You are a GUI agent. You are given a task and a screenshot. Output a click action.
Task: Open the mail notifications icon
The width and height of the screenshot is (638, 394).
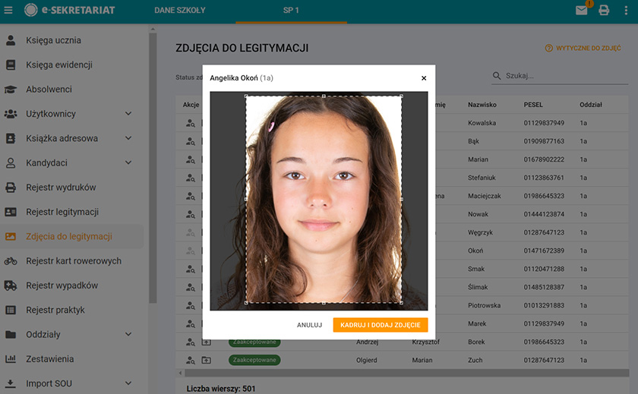tap(581, 11)
